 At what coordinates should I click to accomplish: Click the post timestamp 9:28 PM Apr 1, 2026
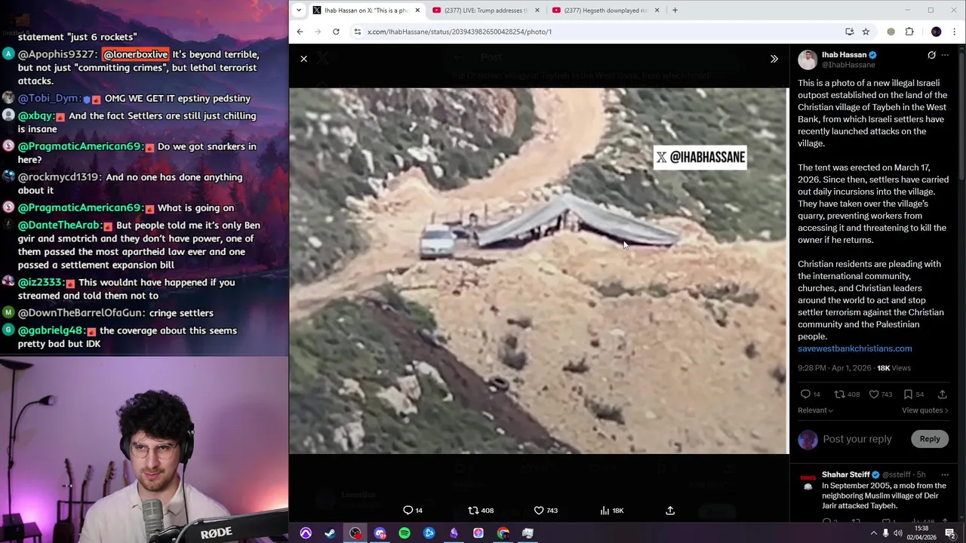[x=834, y=368]
